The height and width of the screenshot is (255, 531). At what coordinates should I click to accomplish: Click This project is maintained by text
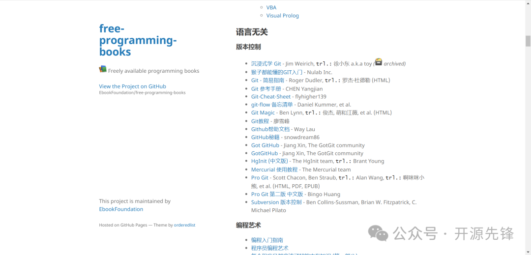pyautogui.click(x=135, y=201)
